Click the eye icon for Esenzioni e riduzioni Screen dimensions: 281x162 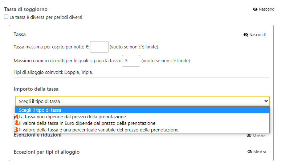tap(249, 136)
